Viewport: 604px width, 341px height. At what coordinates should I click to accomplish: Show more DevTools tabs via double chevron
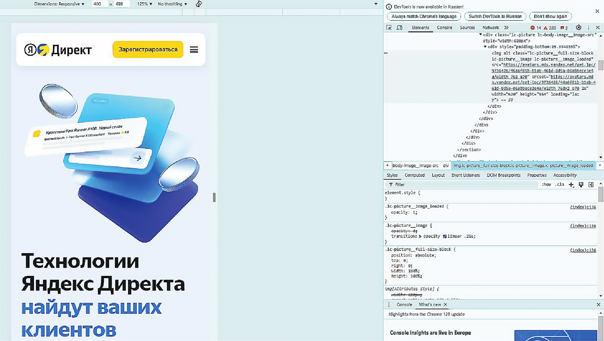click(506, 28)
